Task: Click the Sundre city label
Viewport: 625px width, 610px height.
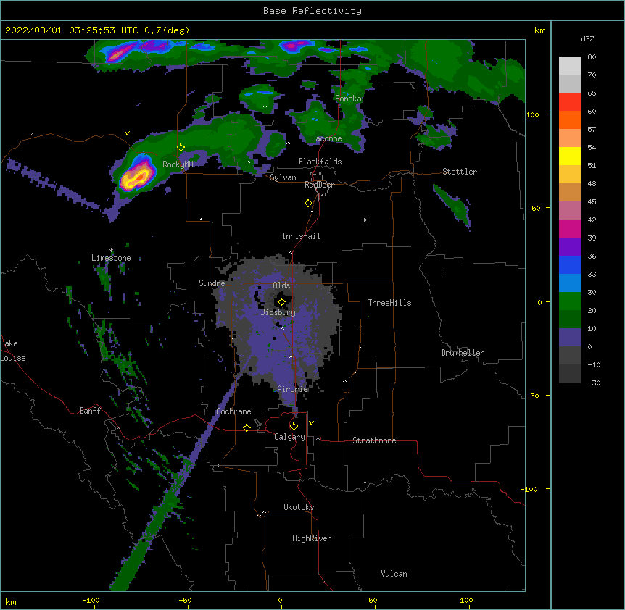Action: (x=212, y=283)
